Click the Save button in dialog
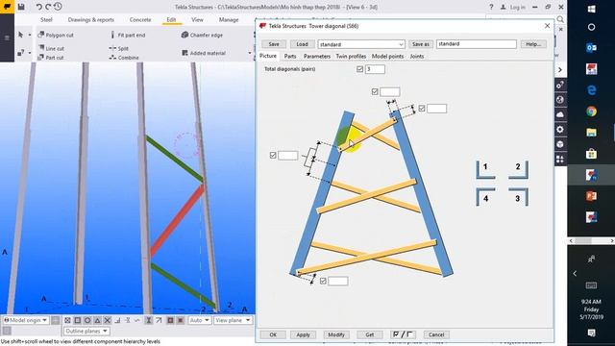The image size is (615, 346). click(x=274, y=44)
